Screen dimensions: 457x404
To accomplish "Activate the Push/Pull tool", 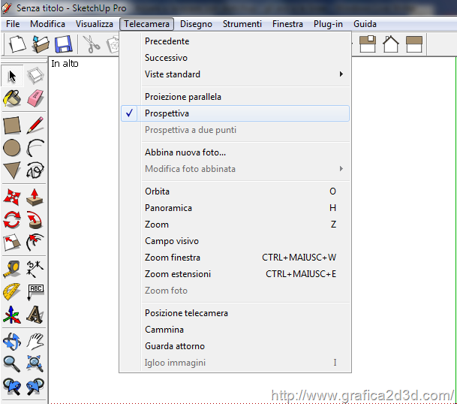I will pos(35,197).
